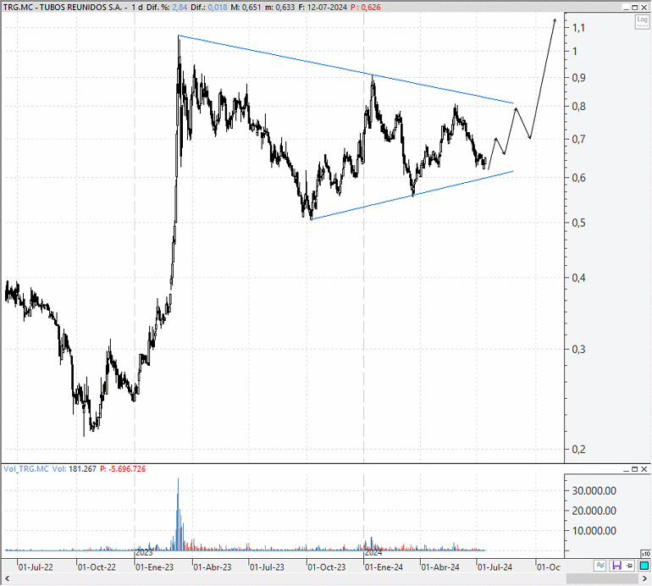652x586 pixels.
Task: Click the 01-Ene-24 date axis label
Action: pos(384,567)
